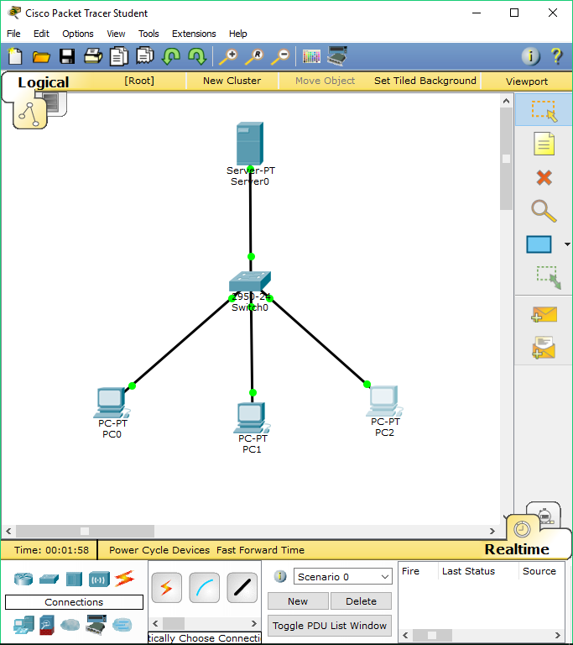Open the Extensions menu
Image resolution: width=573 pixels, height=645 pixels.
pos(194,34)
